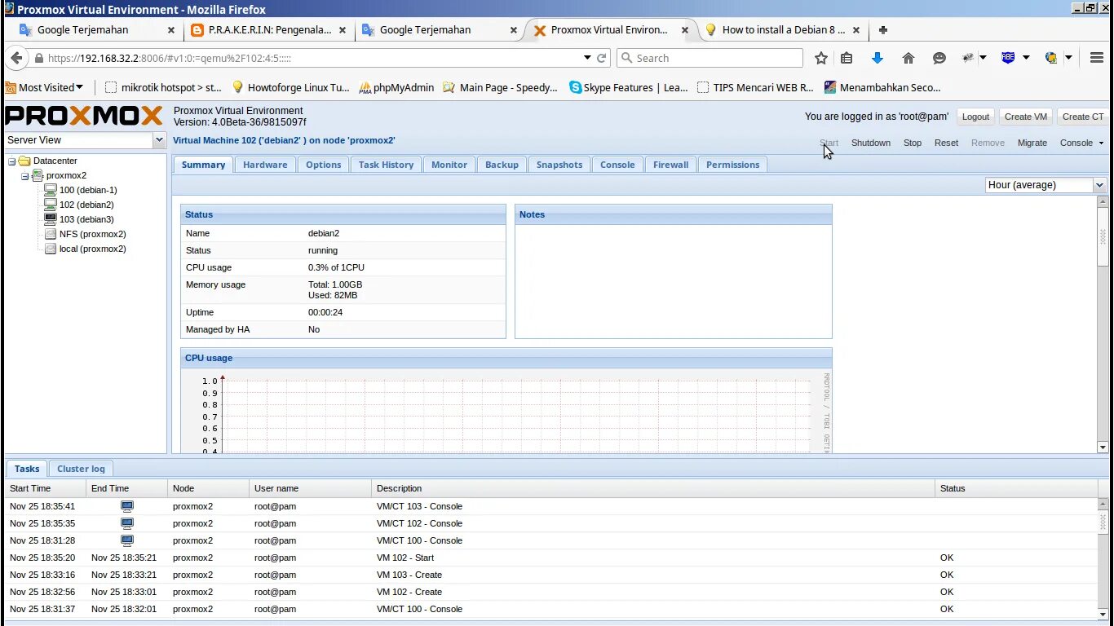Open the ABE extension's dropdown arrow
Viewport: 1114px width, 626px height.
(x=1026, y=58)
